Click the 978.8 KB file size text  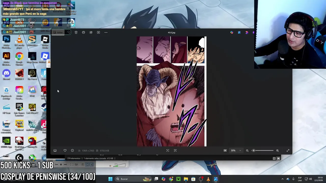tap(104, 151)
